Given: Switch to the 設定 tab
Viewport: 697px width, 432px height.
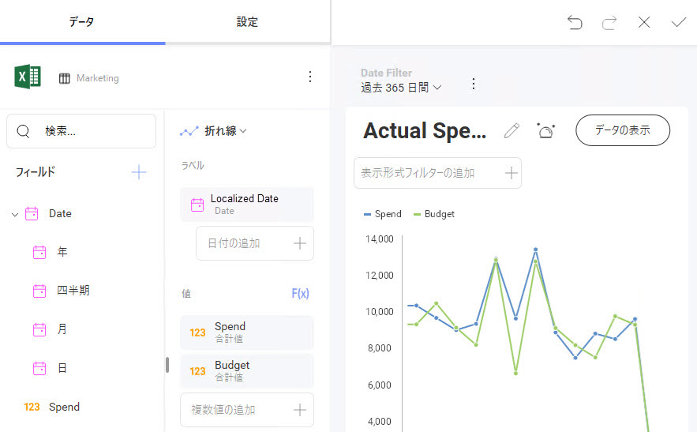Looking at the screenshot, I should (x=248, y=22).
